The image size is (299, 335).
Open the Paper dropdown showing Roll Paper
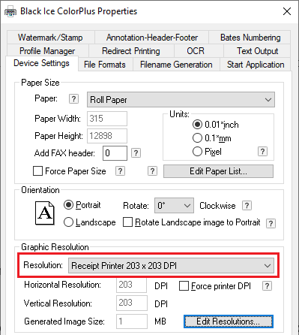point(181,100)
